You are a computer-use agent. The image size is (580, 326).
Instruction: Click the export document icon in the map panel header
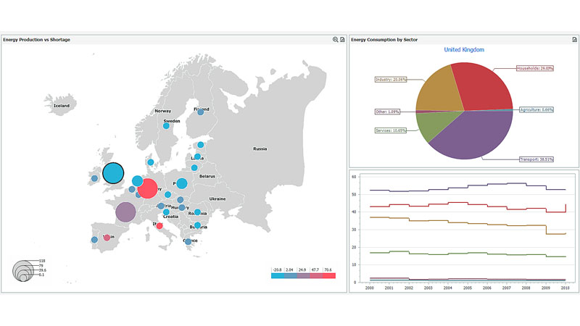342,40
